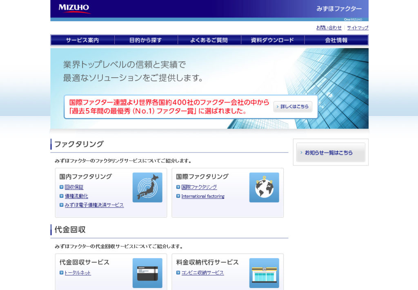The width and height of the screenshot is (418, 290).
Task: Select the トータルネット service link
Action: click(78, 273)
